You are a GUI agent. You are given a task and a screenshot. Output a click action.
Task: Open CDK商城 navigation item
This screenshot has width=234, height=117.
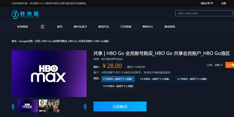pos(126,27)
